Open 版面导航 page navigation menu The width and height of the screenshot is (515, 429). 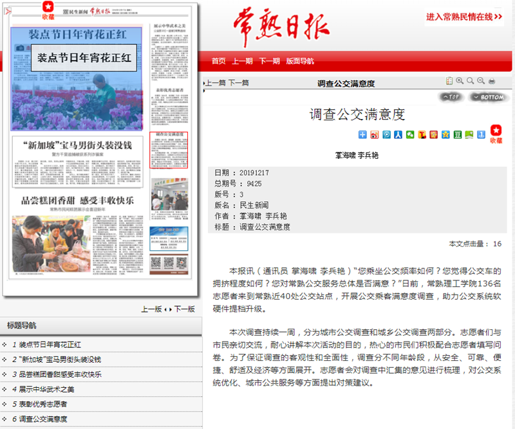(300, 61)
